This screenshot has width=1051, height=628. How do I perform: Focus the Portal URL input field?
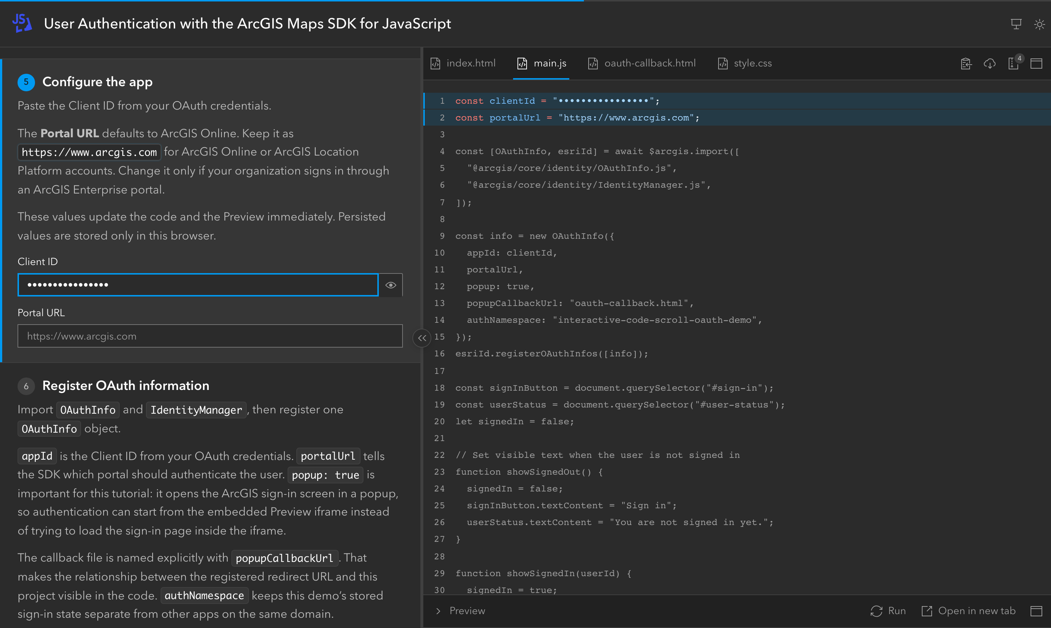click(210, 336)
